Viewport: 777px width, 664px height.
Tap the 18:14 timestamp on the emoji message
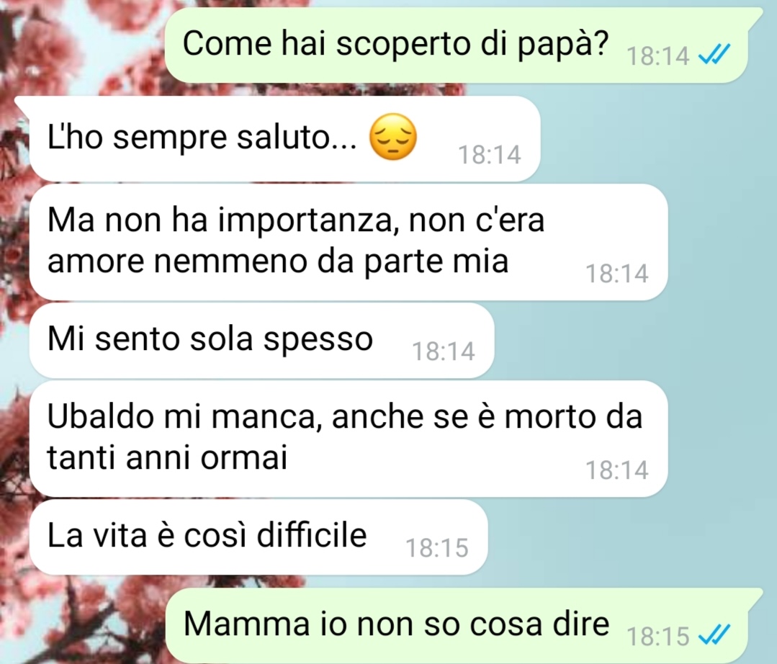coord(489,155)
